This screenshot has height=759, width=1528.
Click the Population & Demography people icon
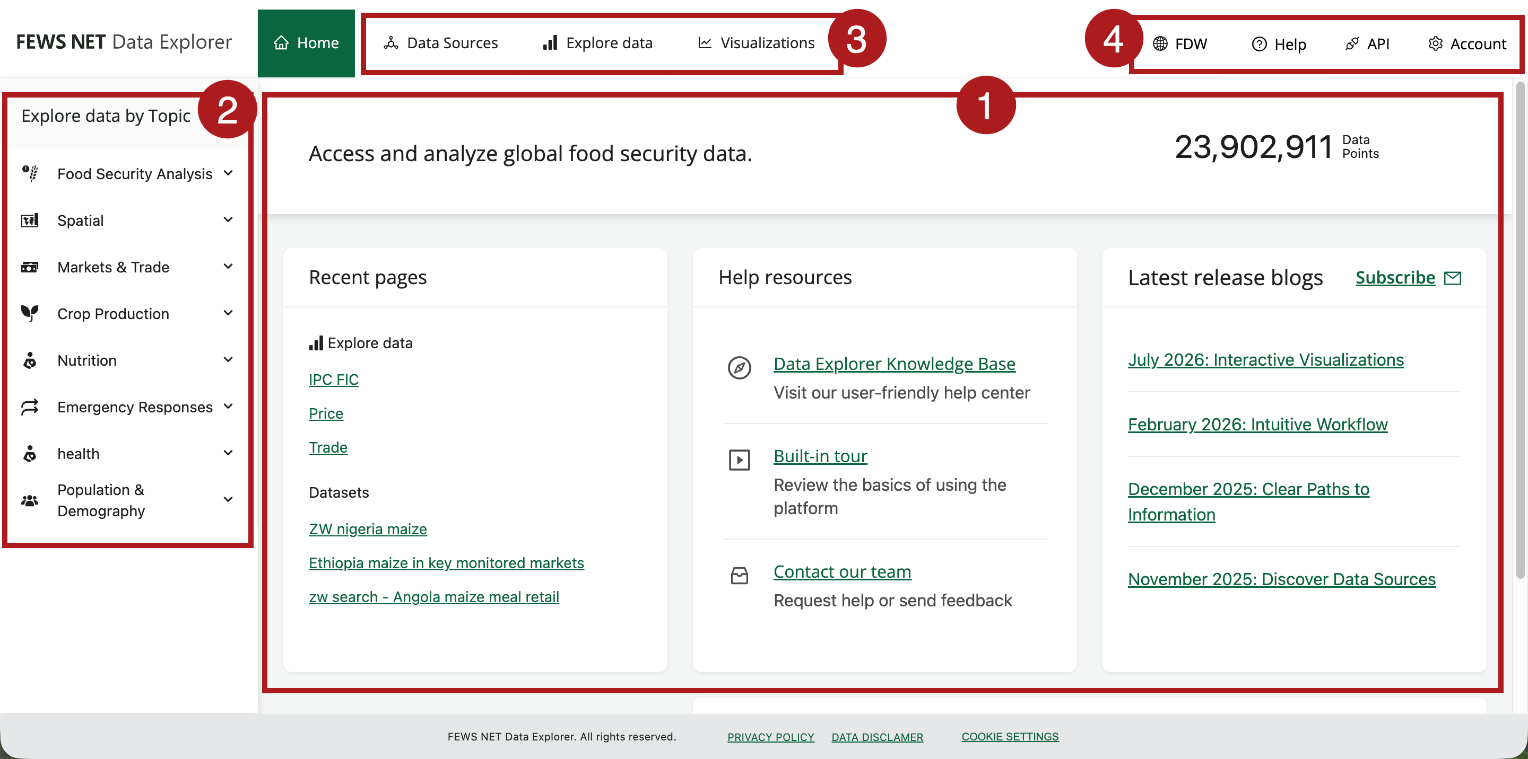30,501
